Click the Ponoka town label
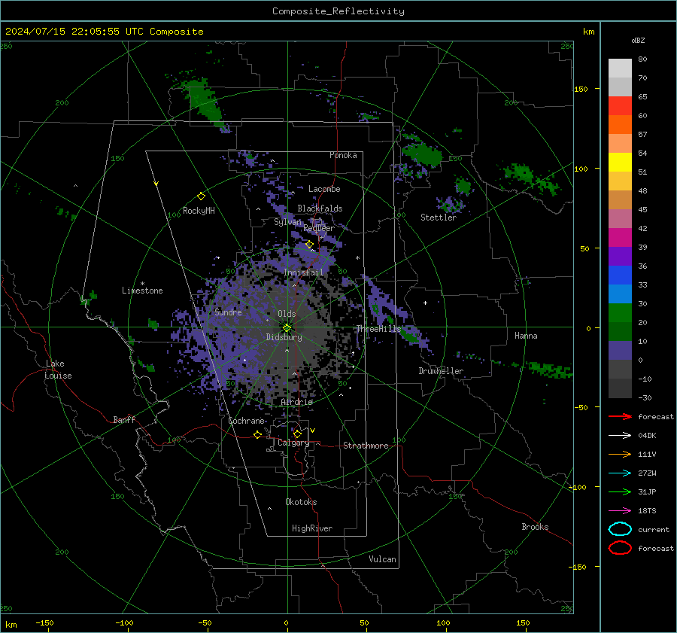Screen dimensions: 677x633 pos(343,155)
